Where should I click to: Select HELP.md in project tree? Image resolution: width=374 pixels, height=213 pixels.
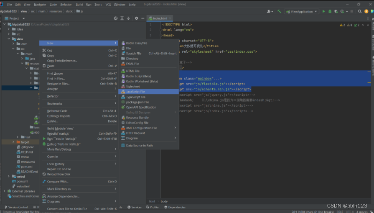click(25, 152)
